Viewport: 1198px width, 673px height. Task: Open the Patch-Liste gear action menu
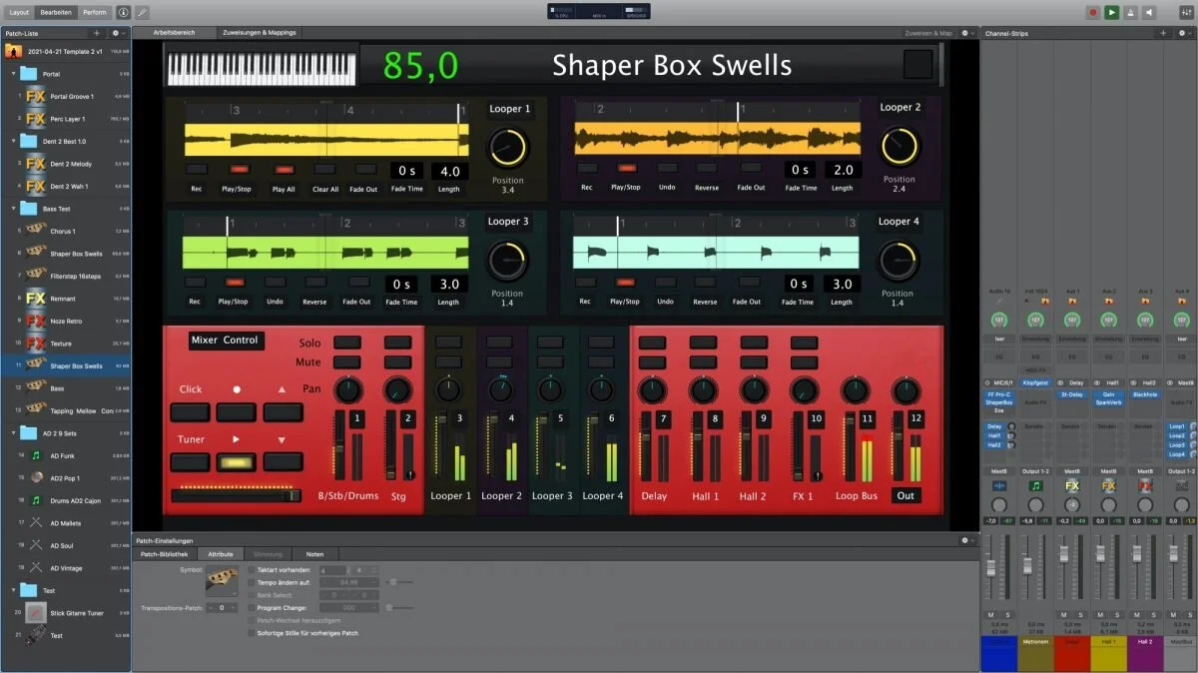click(118, 33)
